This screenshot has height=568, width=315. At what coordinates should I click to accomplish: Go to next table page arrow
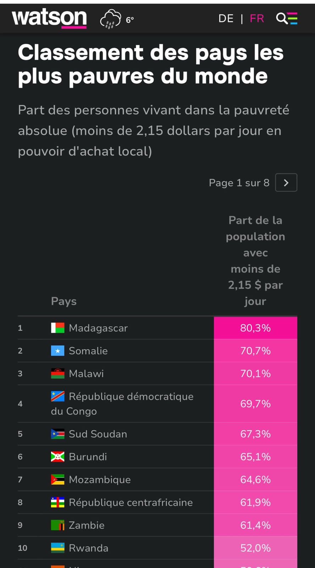[286, 182]
